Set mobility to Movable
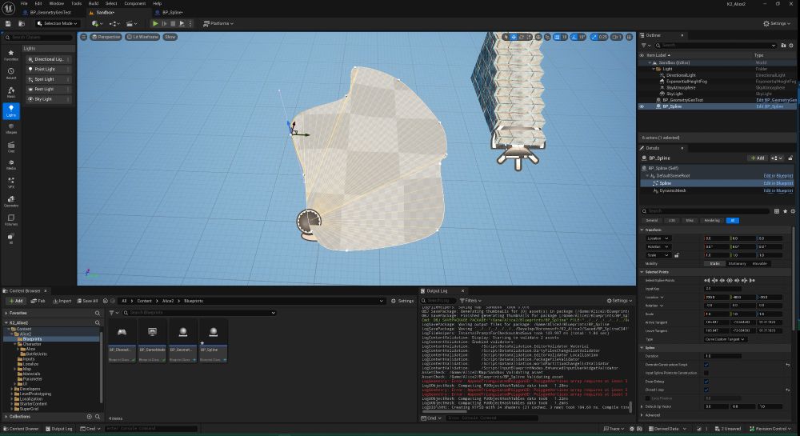This screenshot has width=800, height=436. [759, 264]
